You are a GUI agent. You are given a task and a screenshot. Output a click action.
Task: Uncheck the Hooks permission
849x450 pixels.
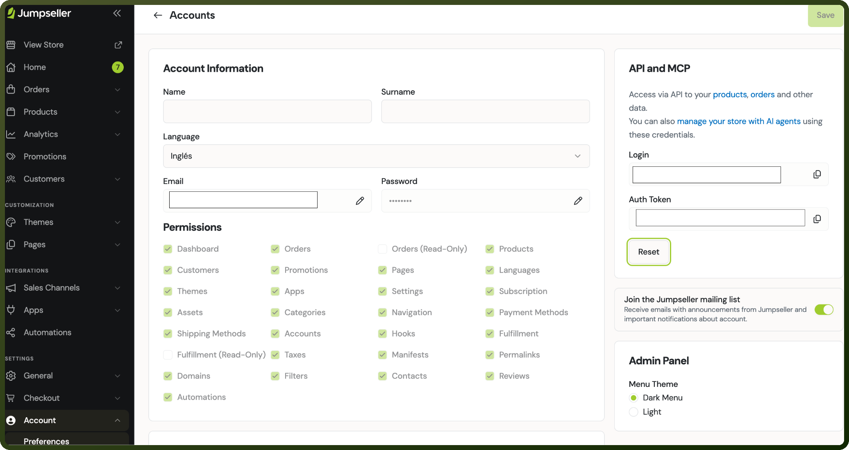coord(382,334)
